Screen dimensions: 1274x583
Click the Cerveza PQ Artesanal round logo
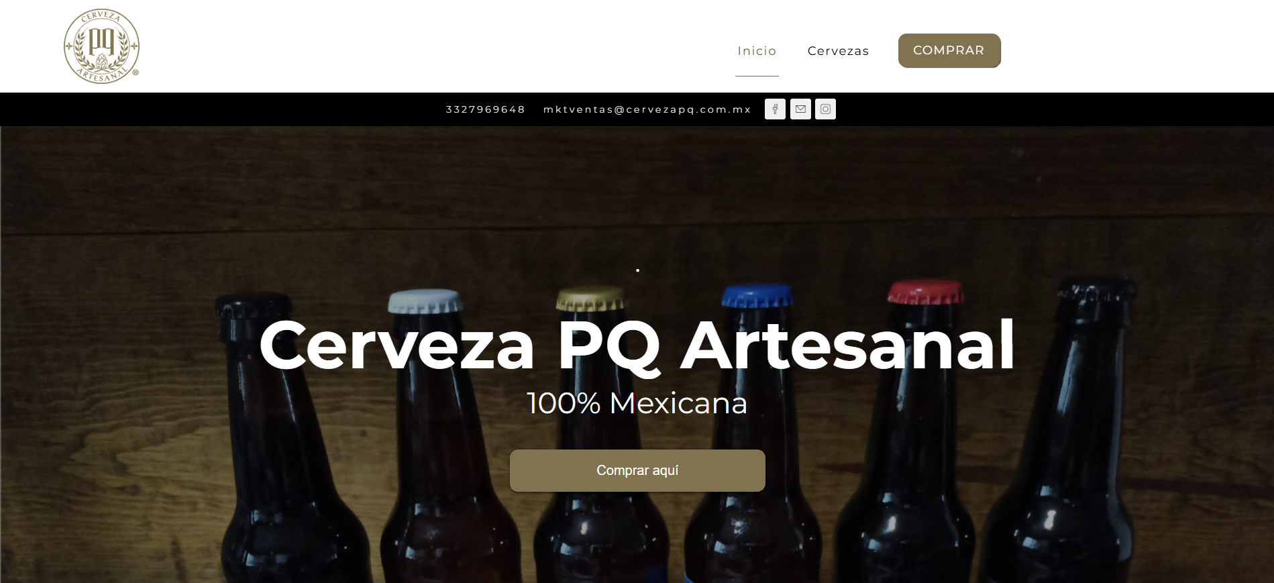101,46
